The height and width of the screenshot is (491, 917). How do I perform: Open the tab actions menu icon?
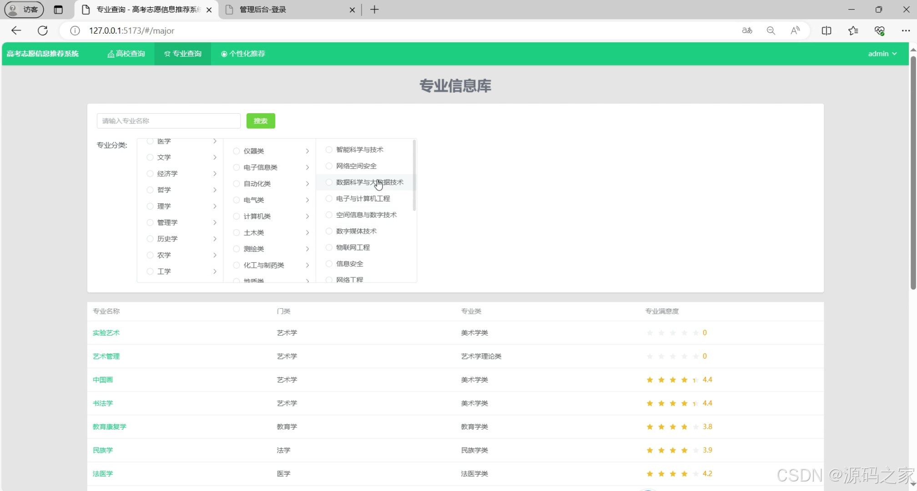58,10
